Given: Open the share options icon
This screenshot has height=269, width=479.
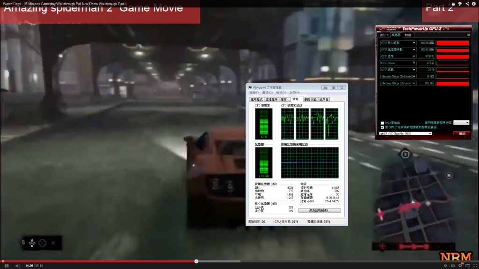Looking at the screenshot, I should point(467,4).
